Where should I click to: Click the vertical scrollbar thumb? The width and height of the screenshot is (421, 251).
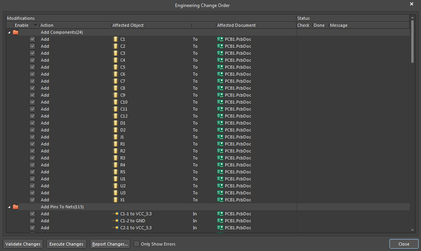[412, 41]
